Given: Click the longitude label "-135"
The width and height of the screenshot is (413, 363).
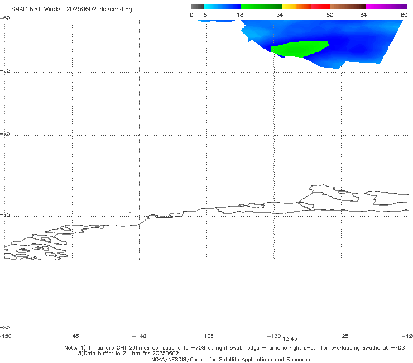Looking at the screenshot, I should coord(206,336).
